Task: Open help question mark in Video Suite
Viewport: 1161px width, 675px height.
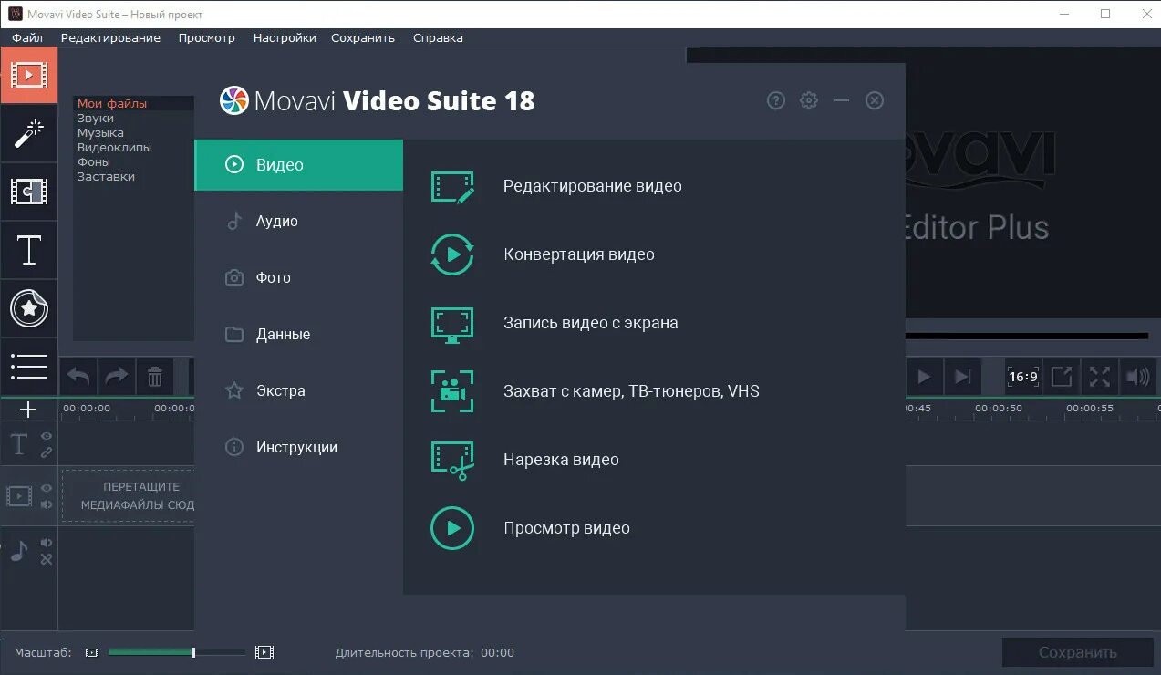Action: tap(776, 100)
